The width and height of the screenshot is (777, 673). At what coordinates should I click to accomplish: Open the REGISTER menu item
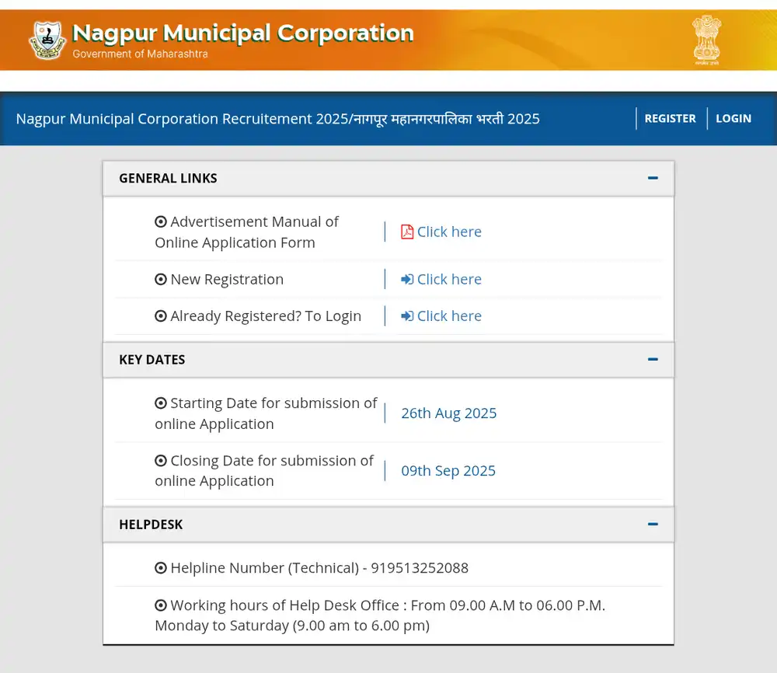tap(670, 118)
